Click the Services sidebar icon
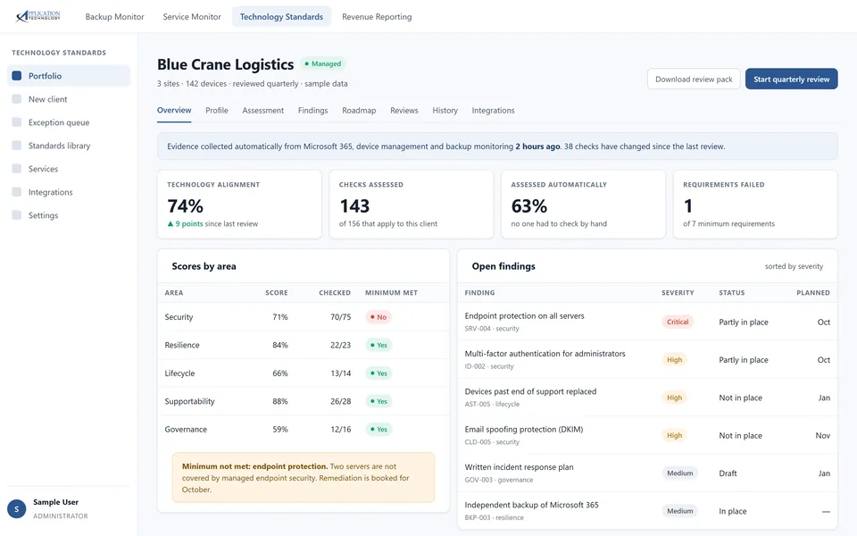The width and height of the screenshot is (857, 536). click(17, 169)
